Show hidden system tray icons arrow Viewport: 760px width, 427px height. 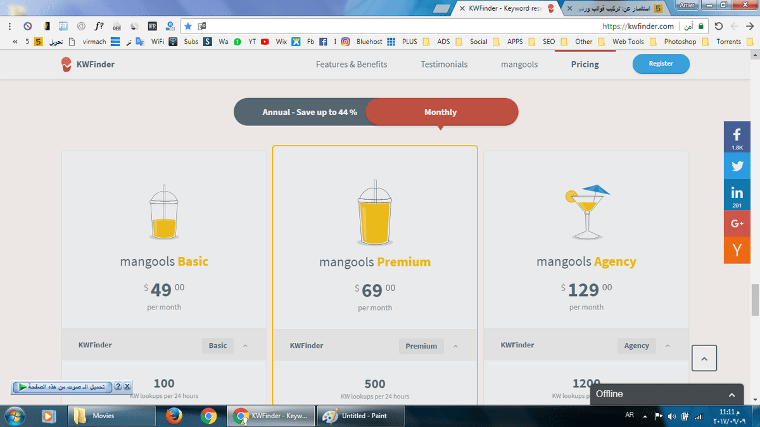[x=645, y=416]
